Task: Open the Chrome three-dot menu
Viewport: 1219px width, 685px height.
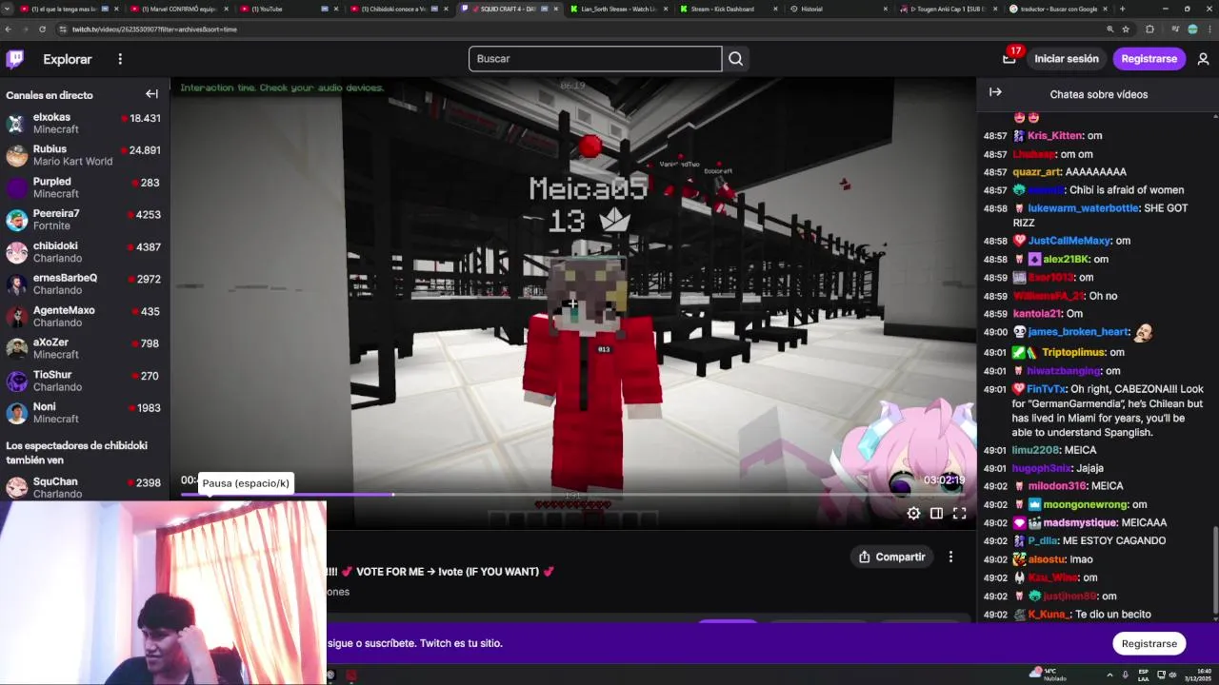Action: click(x=1210, y=29)
